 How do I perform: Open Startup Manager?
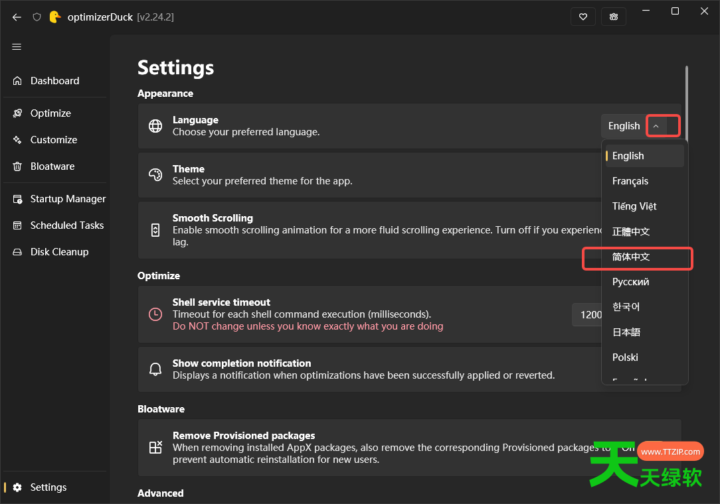click(55, 199)
